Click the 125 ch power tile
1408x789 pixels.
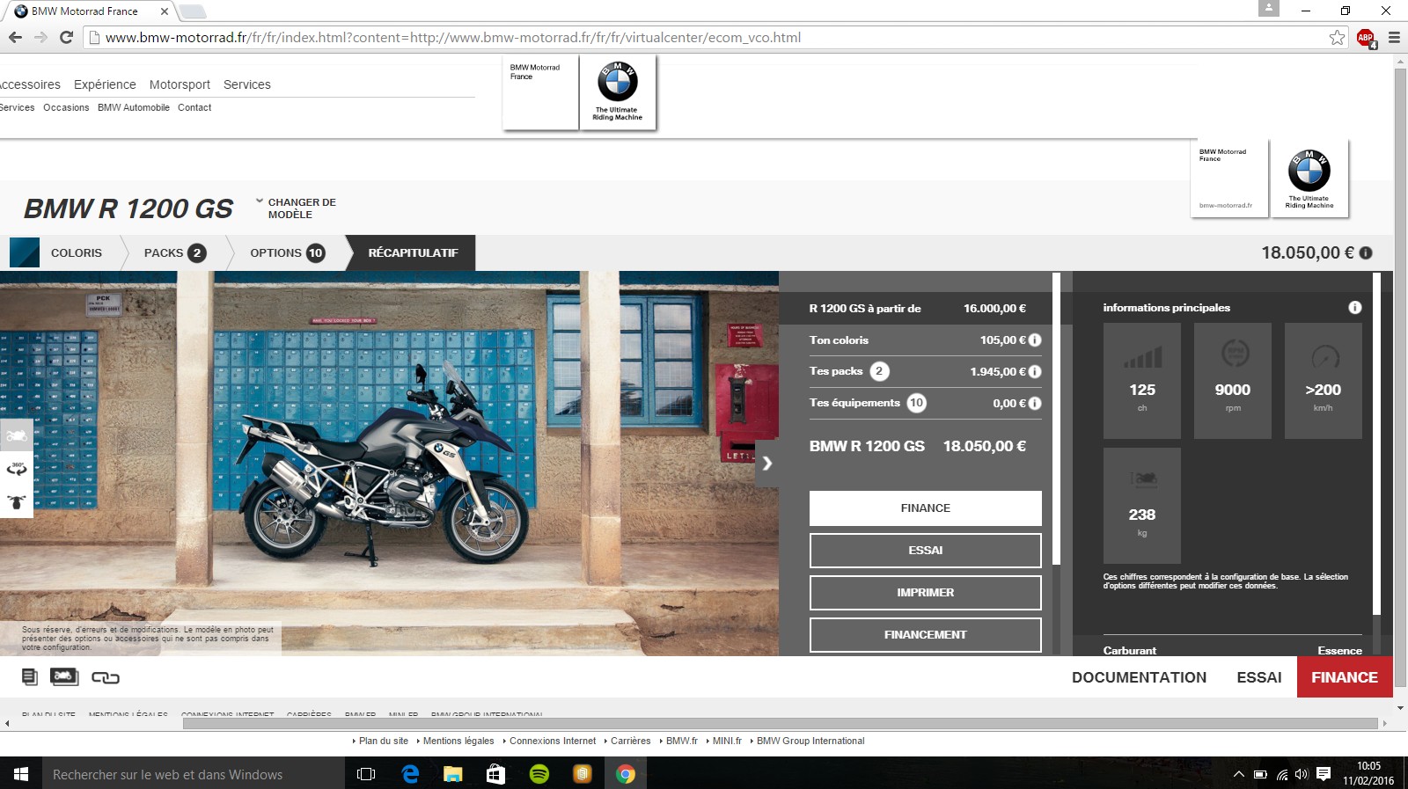click(x=1142, y=381)
